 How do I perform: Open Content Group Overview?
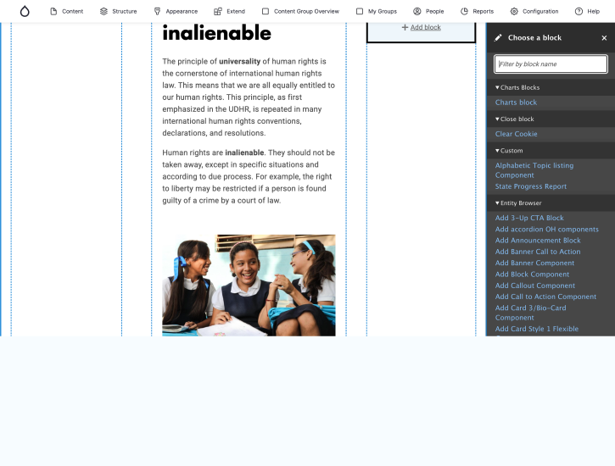[300, 11]
